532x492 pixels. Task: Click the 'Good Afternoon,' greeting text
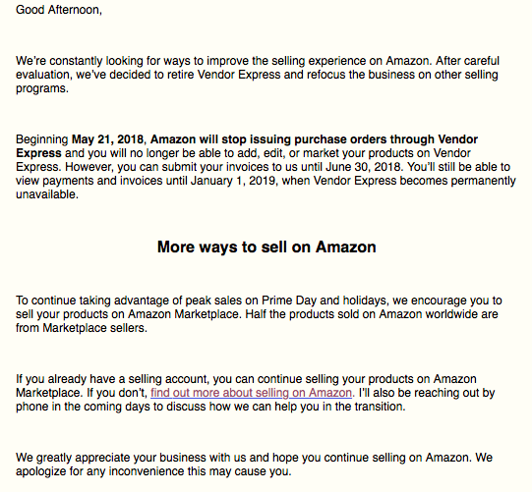(x=59, y=10)
